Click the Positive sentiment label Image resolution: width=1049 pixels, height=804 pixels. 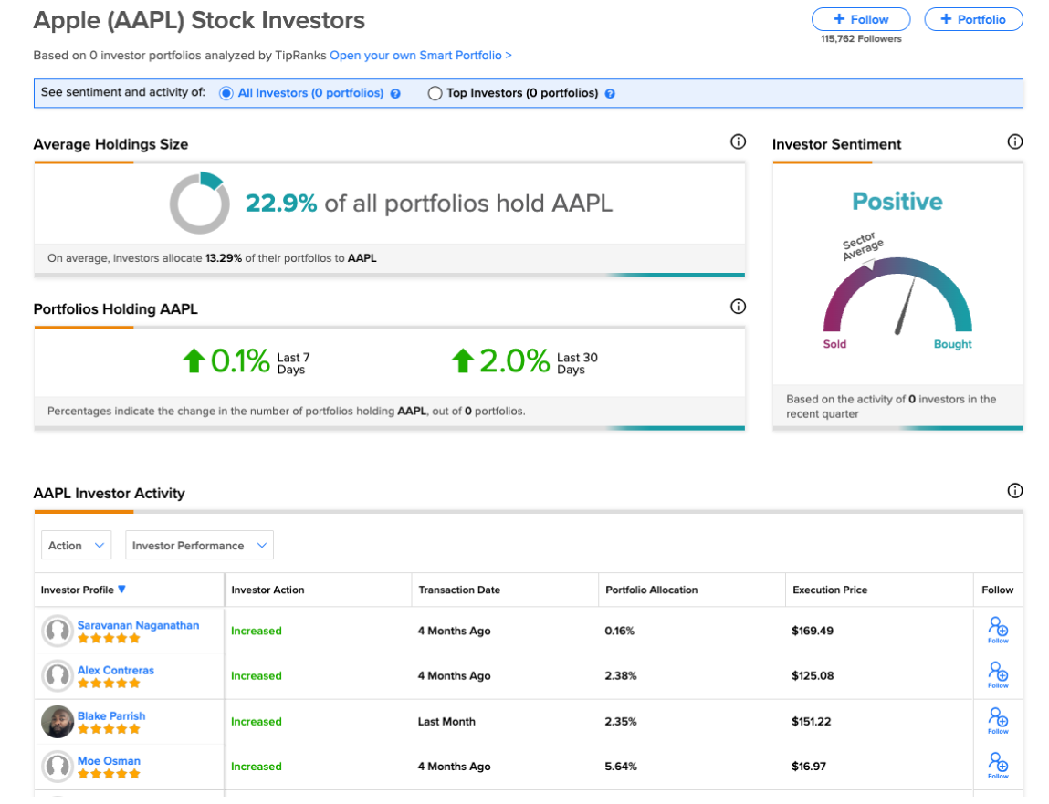(x=897, y=202)
